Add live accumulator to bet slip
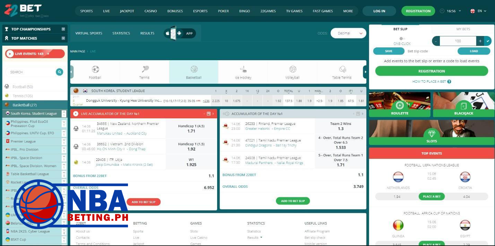This screenshot has width=495, height=246. 144,202
